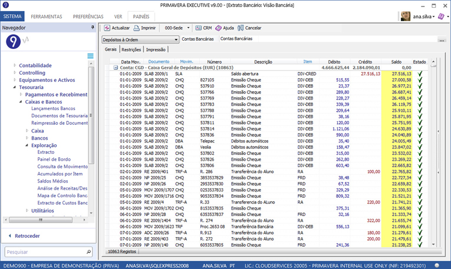Open the PAINÉIS menu tab
Viewport: 451px width, 269px height.
tap(141, 16)
